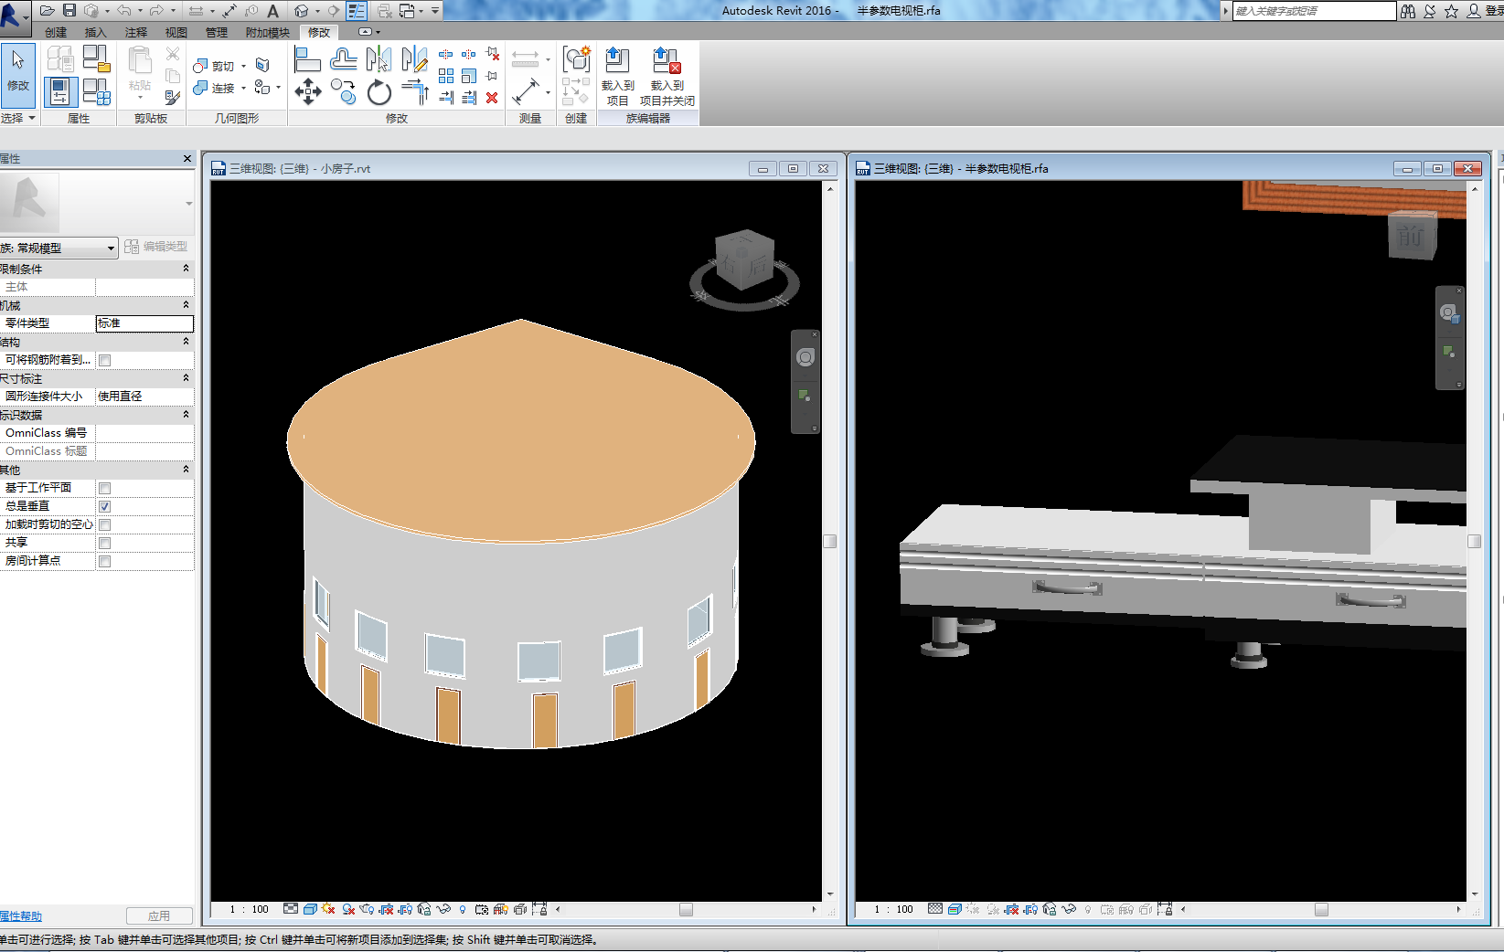The height and width of the screenshot is (952, 1504).
Task: Collapse the 限制条件 section
Action: point(186,269)
